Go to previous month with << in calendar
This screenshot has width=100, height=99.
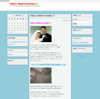coord(14,16)
